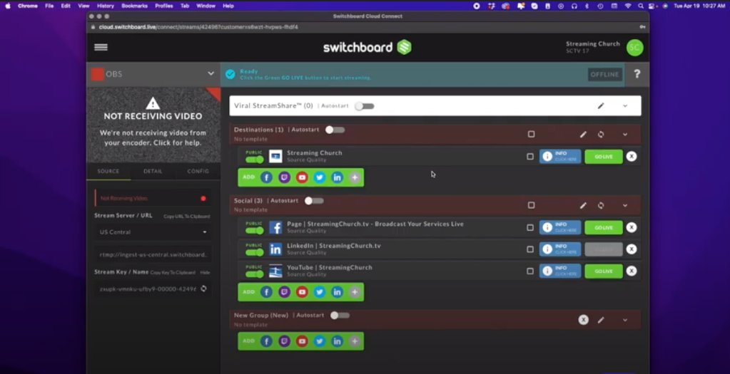Image resolution: width=730 pixels, height=374 pixels.
Task: Open the green SC account avatar
Action: [634, 48]
